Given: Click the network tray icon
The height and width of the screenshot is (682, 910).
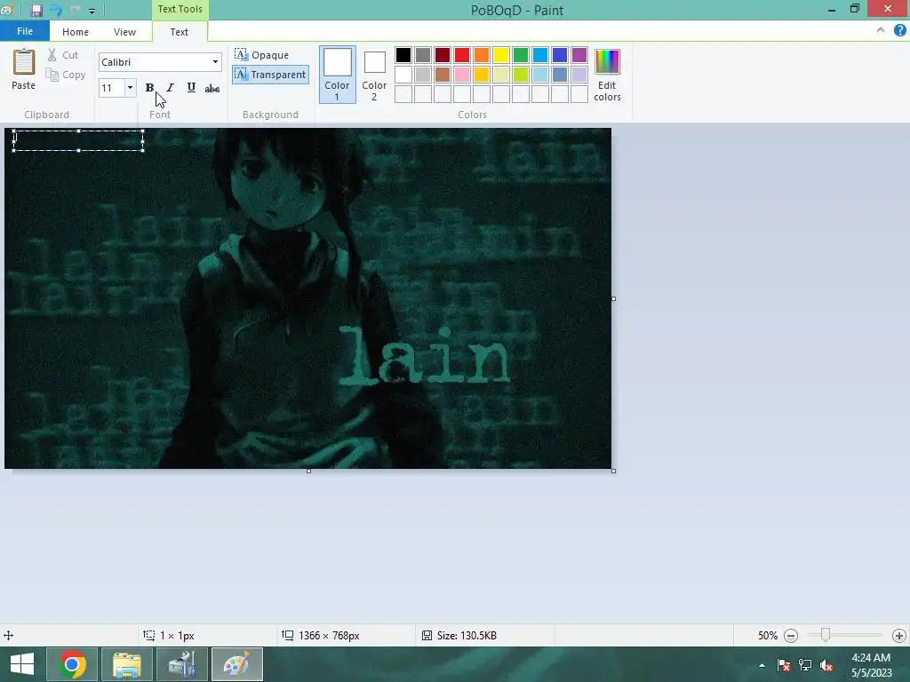Looking at the screenshot, I should click(805, 665).
